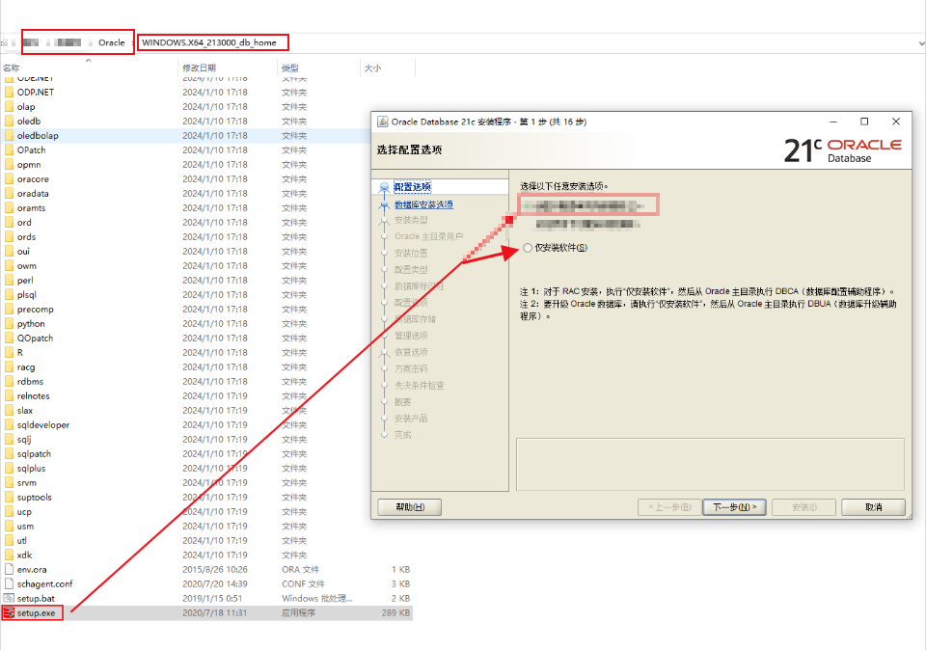Image resolution: width=926 pixels, height=650 pixels.
Task: Open the sqlj folder icon
Action: pyautogui.click(x=9, y=439)
